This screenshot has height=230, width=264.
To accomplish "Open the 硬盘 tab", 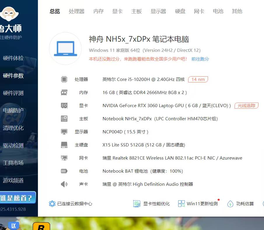I will 180,11.
